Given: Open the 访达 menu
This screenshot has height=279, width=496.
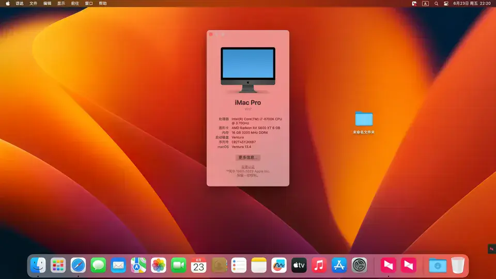Looking at the screenshot, I should 20,4.
